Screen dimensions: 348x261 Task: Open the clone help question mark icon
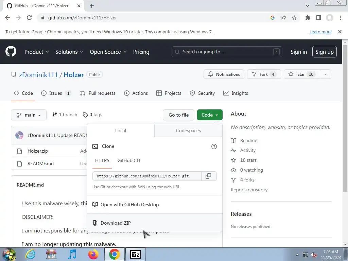point(214,146)
